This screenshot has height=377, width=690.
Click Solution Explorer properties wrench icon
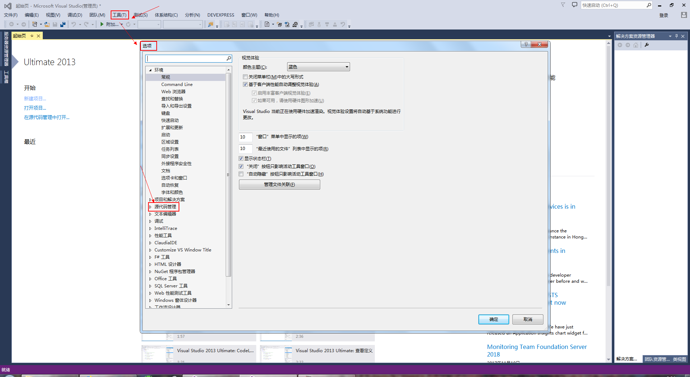click(647, 45)
